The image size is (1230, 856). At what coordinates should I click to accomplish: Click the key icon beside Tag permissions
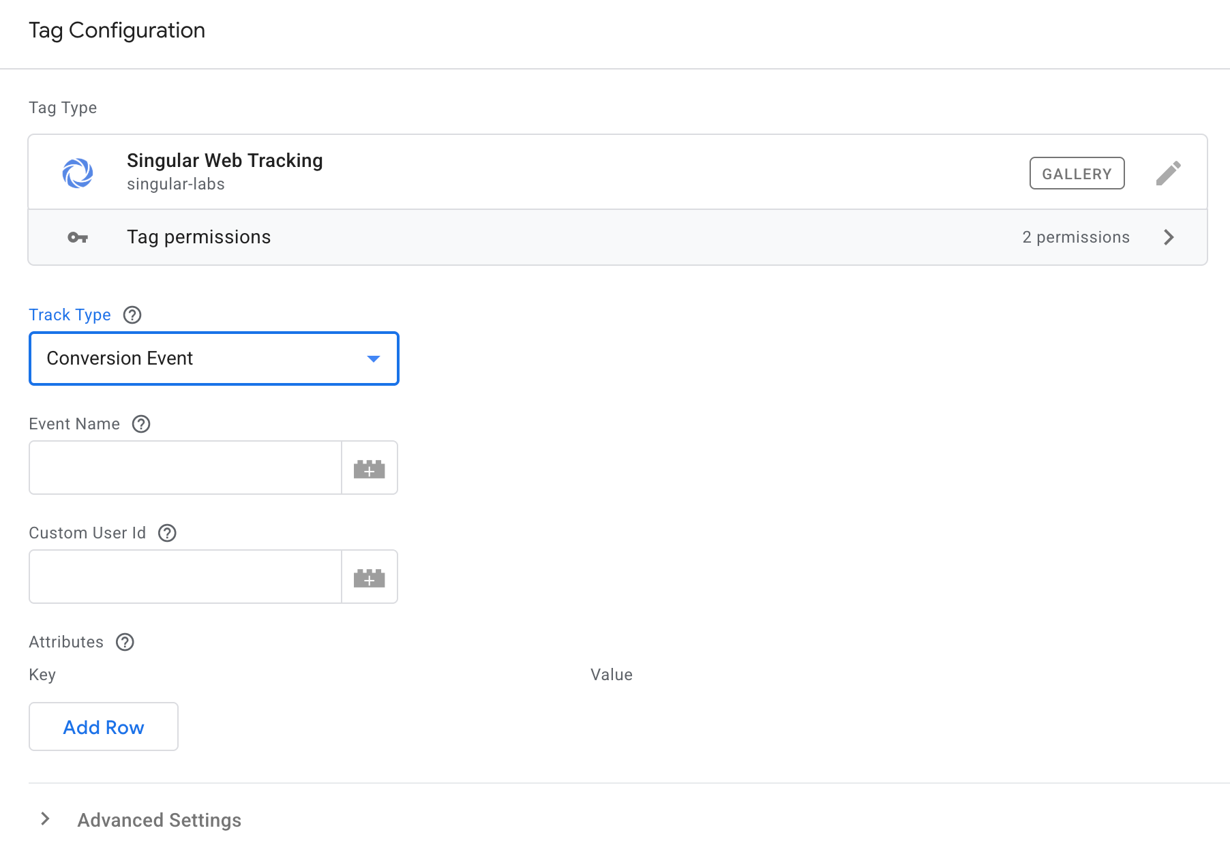[78, 237]
